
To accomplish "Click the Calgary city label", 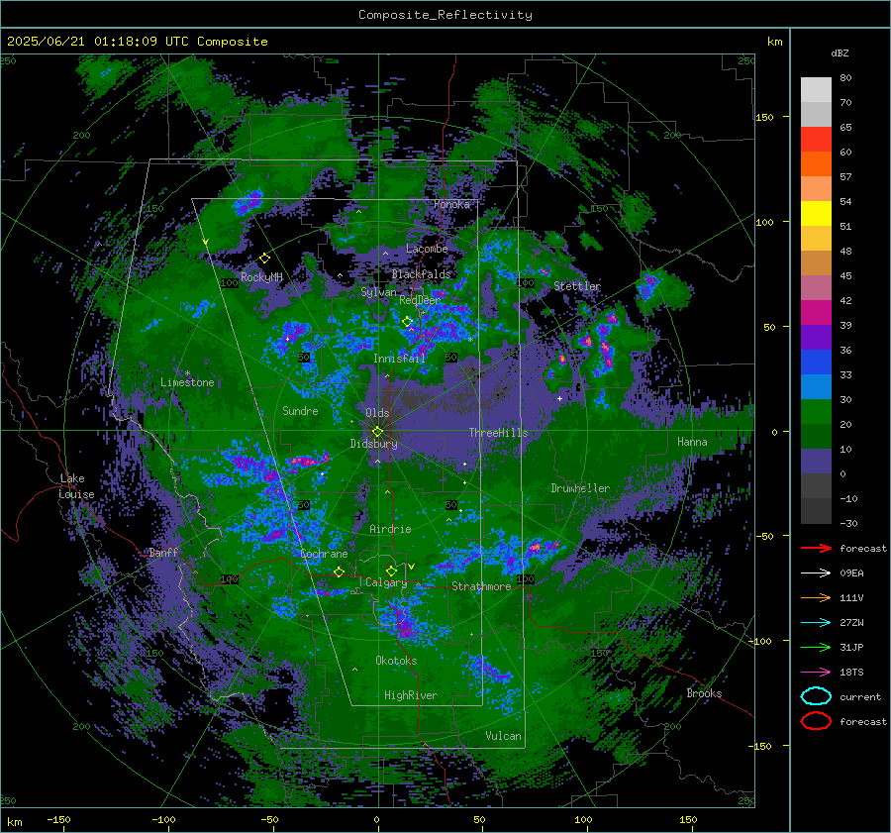I will [386, 582].
